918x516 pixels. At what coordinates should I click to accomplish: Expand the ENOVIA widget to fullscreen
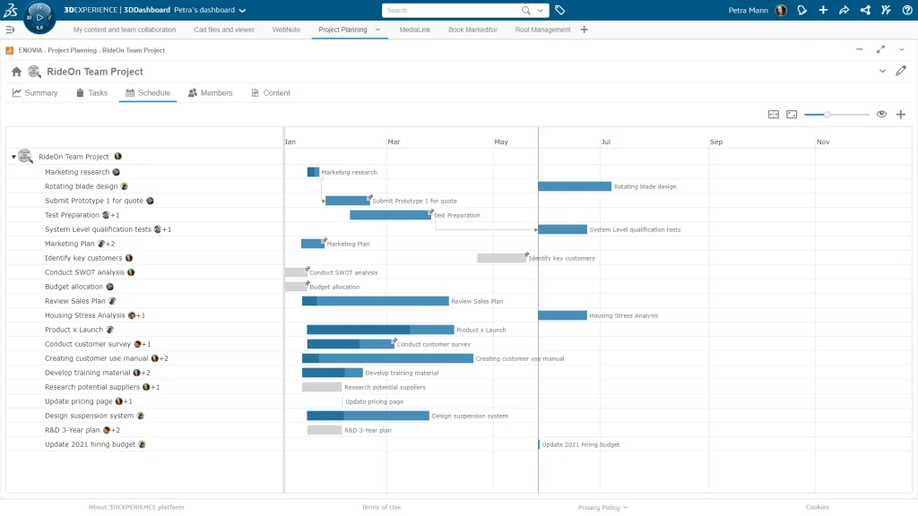tap(880, 50)
